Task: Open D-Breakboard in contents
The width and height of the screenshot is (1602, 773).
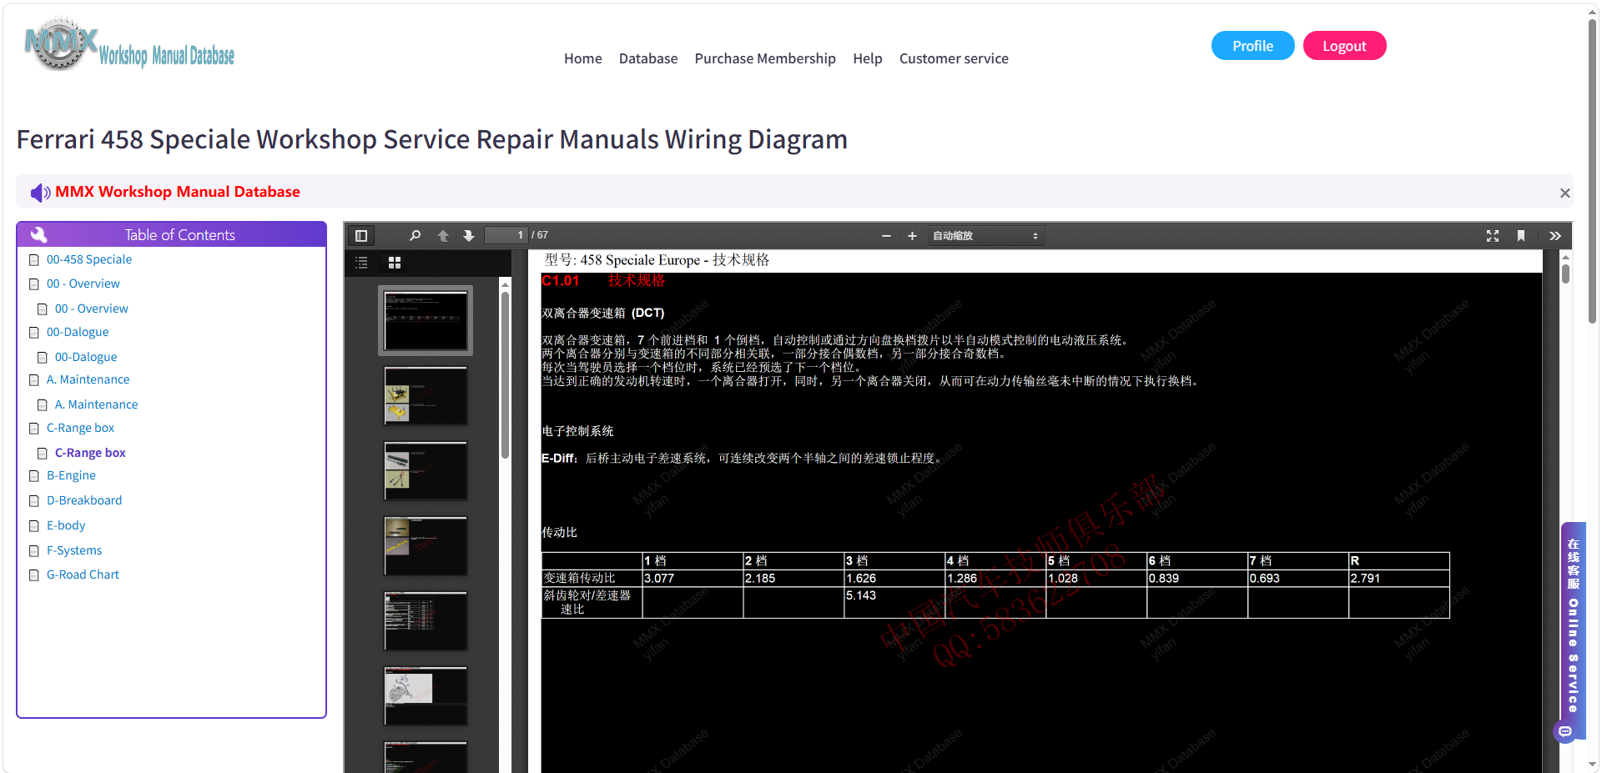Action: click(84, 500)
